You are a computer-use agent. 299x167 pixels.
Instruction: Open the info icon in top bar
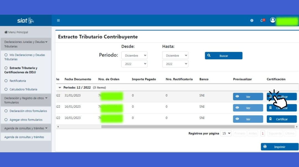point(252,20)
